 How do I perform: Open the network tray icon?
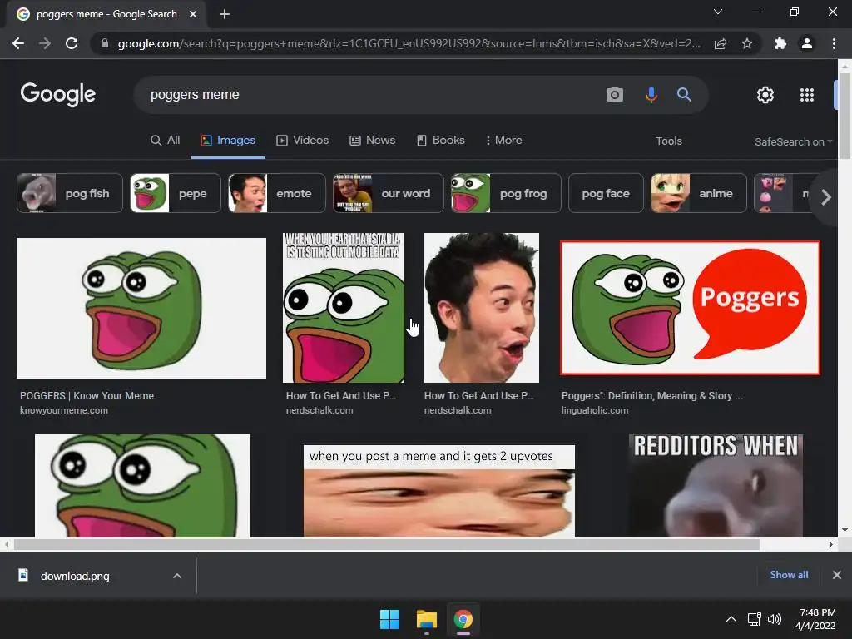pyautogui.click(x=754, y=619)
